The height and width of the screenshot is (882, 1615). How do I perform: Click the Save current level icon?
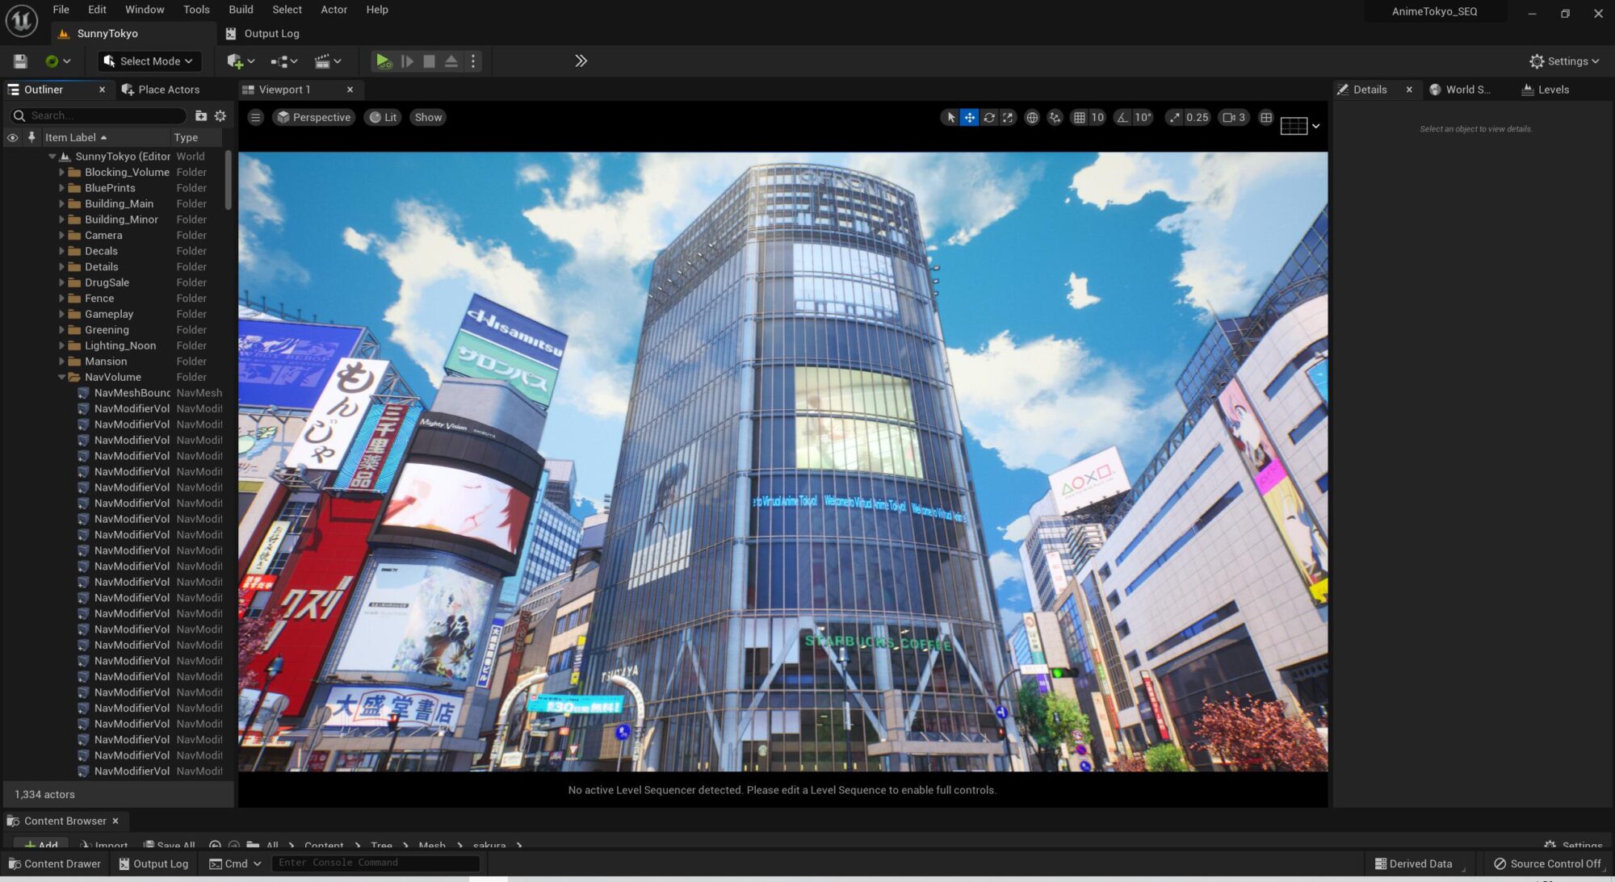(21, 61)
